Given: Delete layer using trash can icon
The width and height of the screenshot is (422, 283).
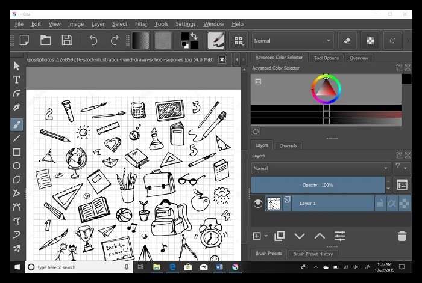Looking at the screenshot, I should [x=402, y=236].
